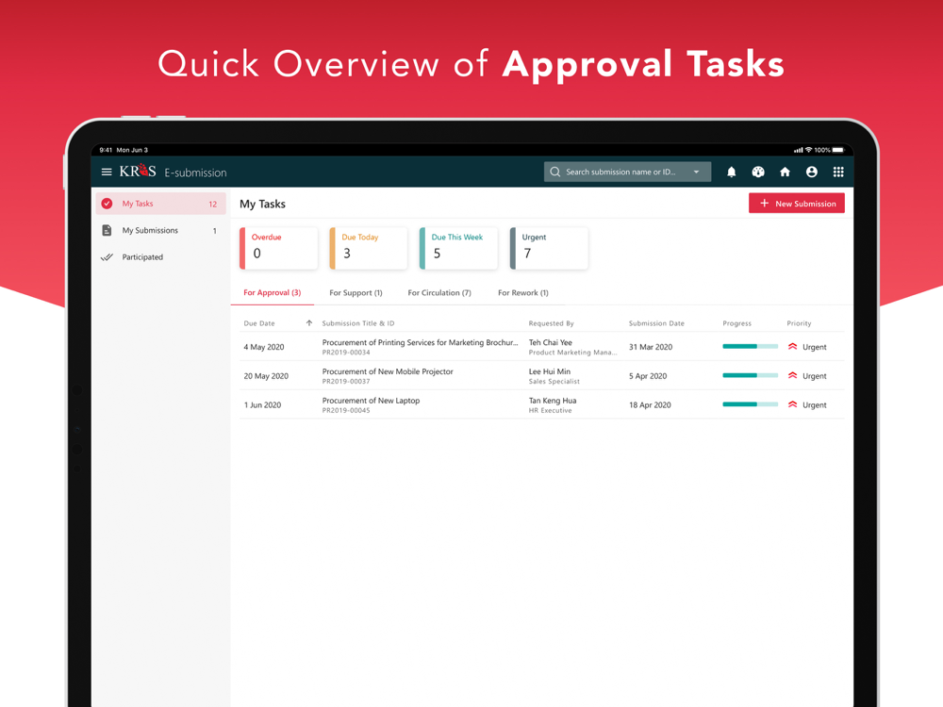Open the user account icon

tap(811, 172)
